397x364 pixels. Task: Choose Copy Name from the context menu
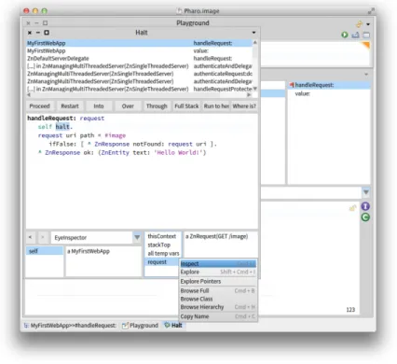tap(218, 316)
